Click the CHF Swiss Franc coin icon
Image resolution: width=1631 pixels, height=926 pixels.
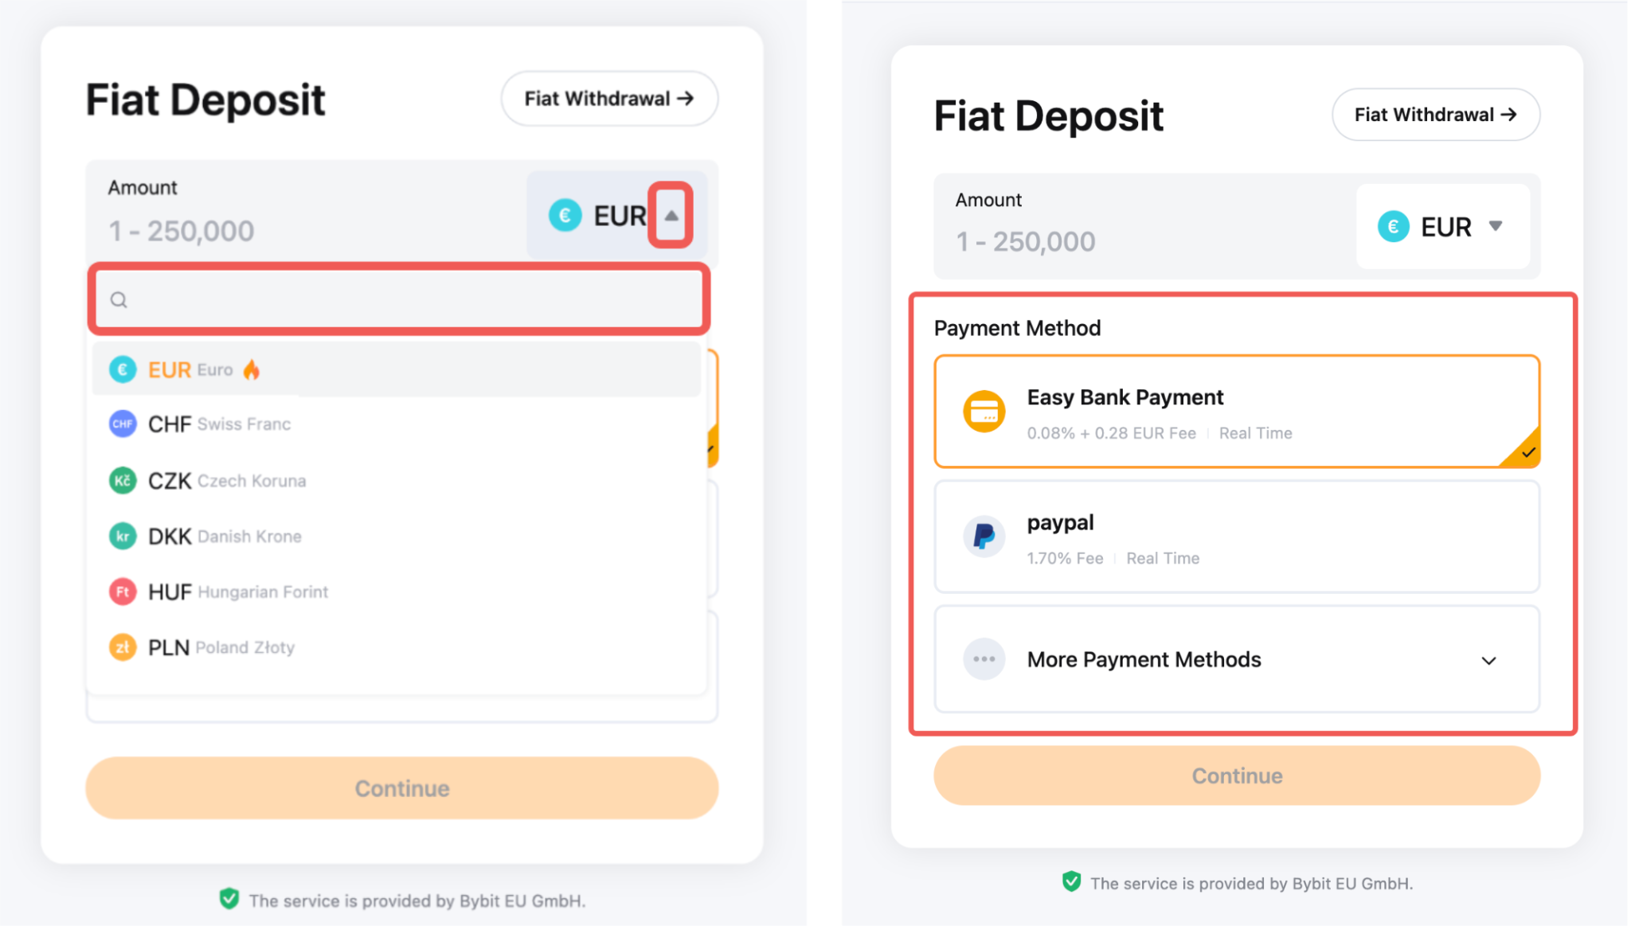(x=123, y=424)
